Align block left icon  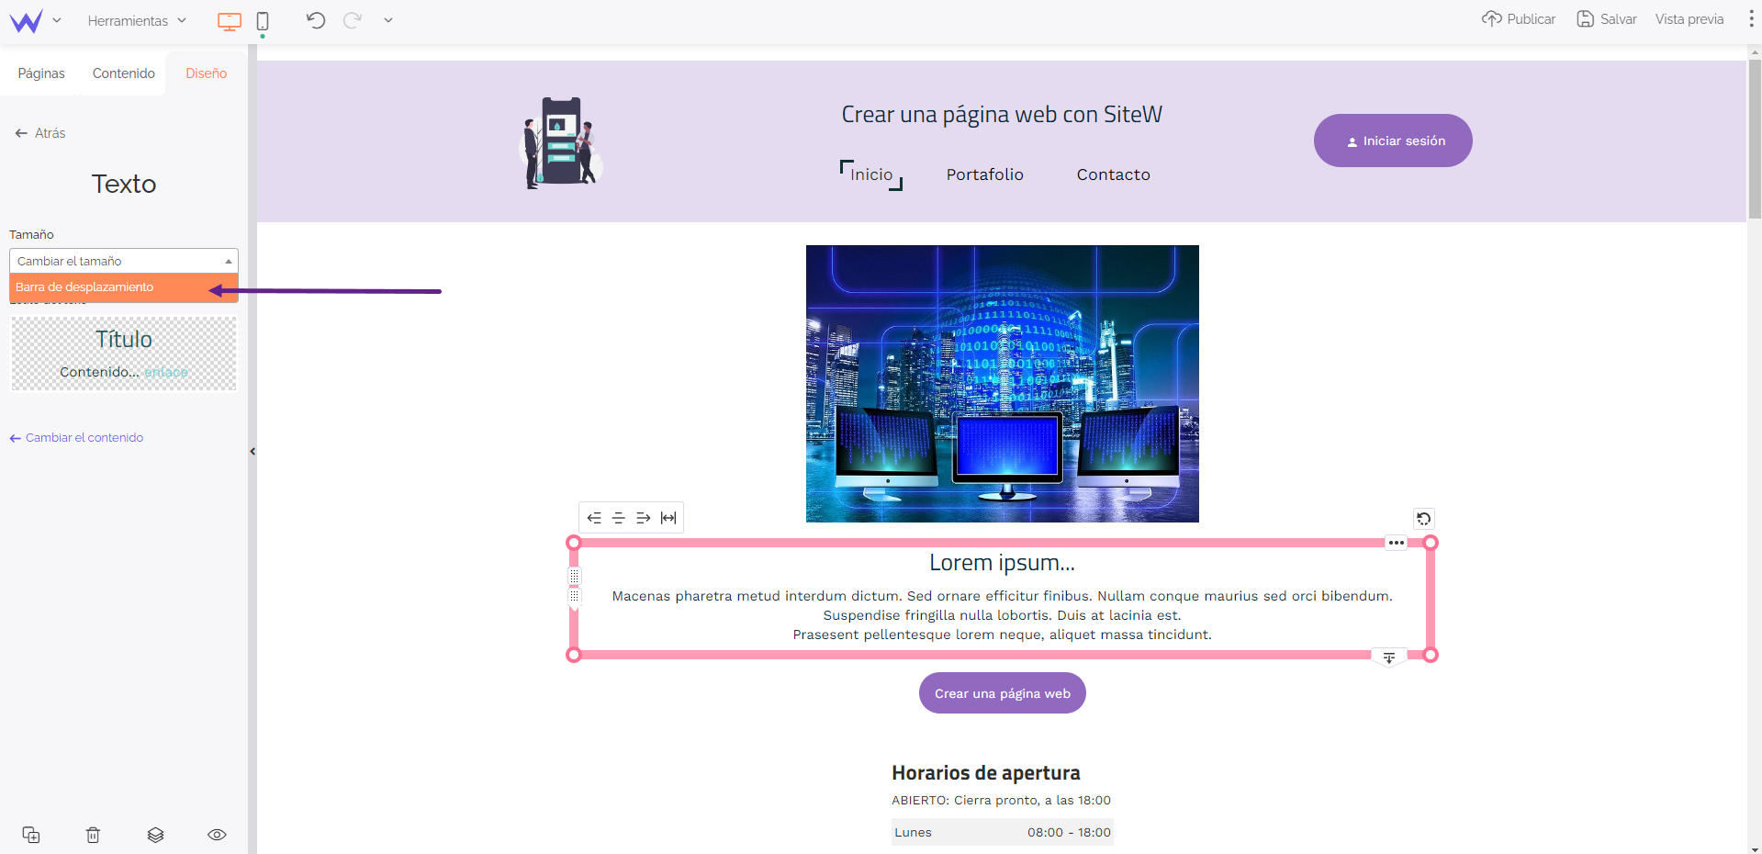tap(594, 518)
